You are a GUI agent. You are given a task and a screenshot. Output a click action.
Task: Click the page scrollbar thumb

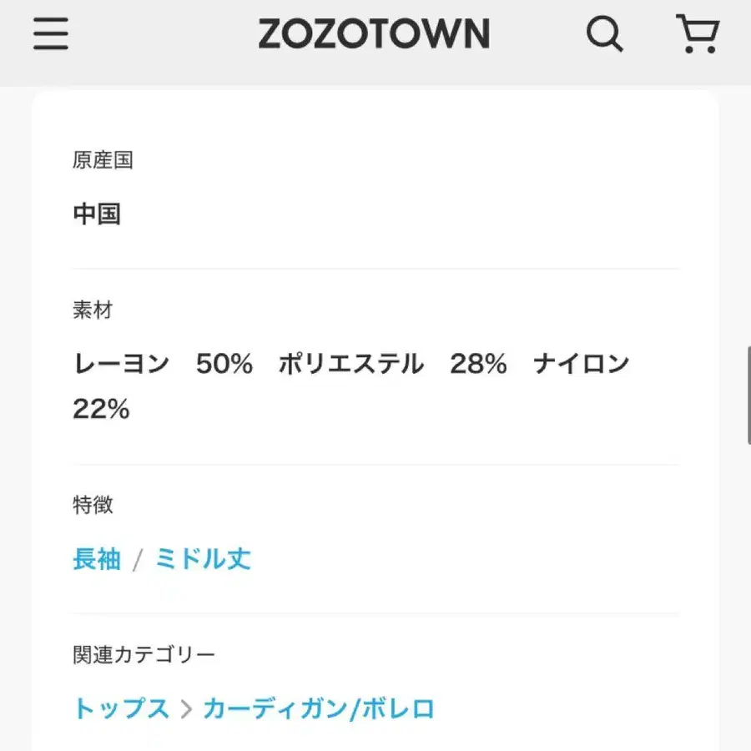tap(748, 394)
